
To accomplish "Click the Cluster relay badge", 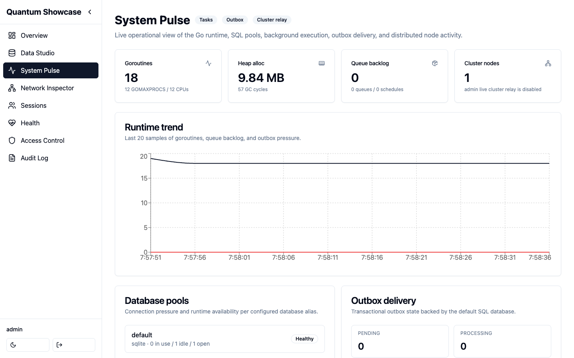I will tap(272, 20).
